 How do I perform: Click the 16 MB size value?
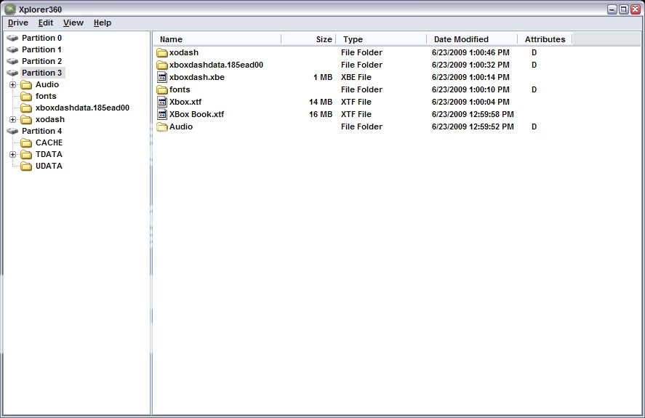pyautogui.click(x=321, y=114)
